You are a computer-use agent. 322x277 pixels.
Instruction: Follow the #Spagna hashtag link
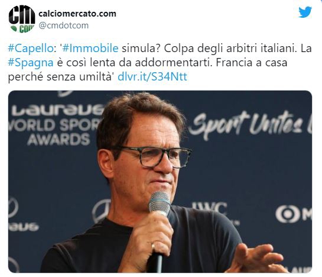pyautogui.click(x=31, y=63)
